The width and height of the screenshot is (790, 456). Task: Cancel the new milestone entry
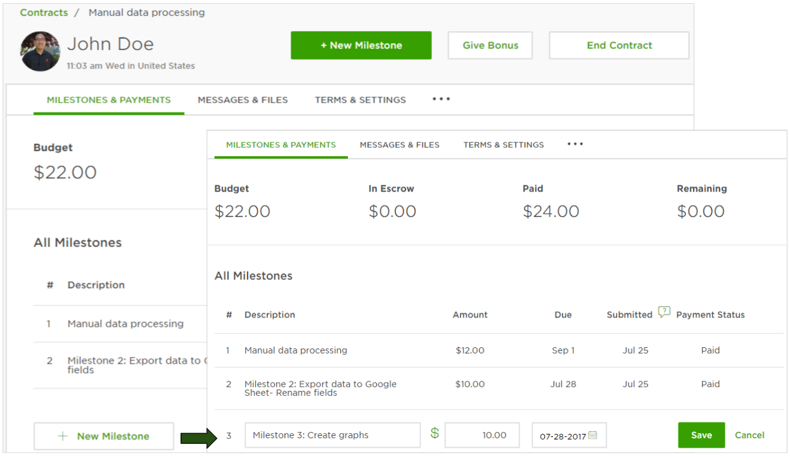pyautogui.click(x=749, y=435)
